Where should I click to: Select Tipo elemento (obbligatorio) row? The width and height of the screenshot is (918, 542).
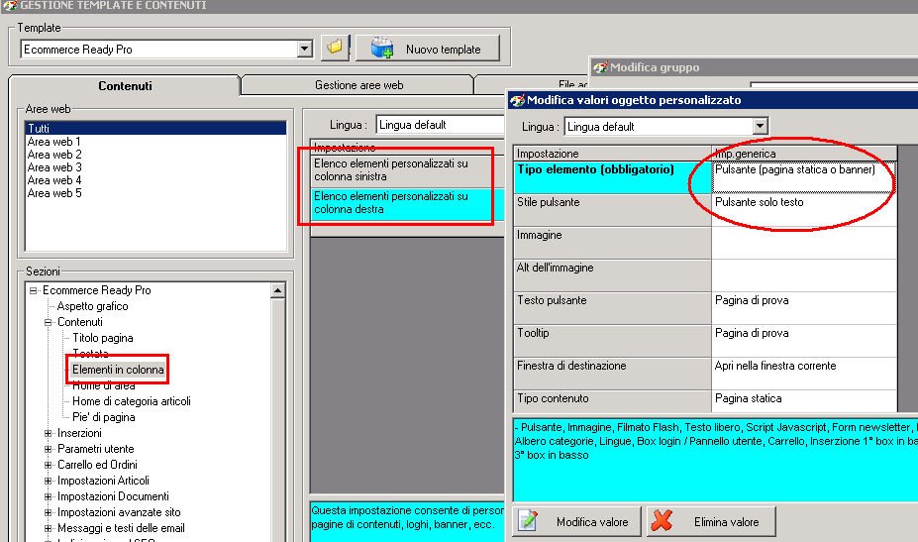[612, 177]
